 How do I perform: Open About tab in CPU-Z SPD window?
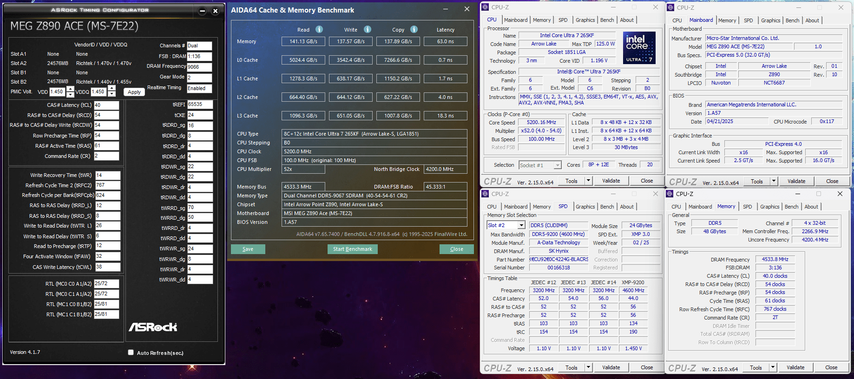627,207
